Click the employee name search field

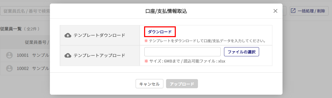click(25, 11)
